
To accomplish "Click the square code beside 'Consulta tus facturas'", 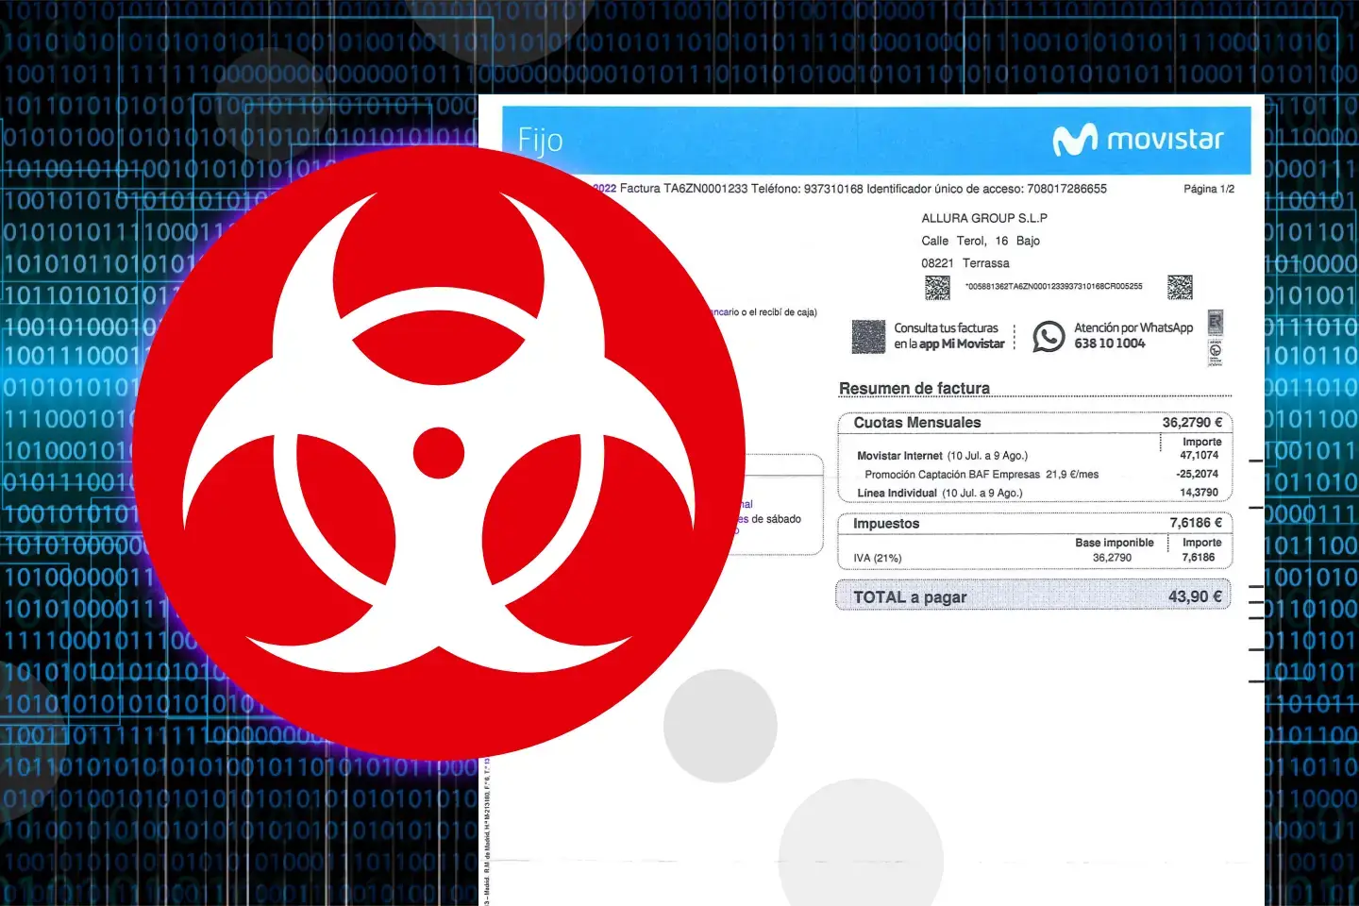I will [x=868, y=336].
